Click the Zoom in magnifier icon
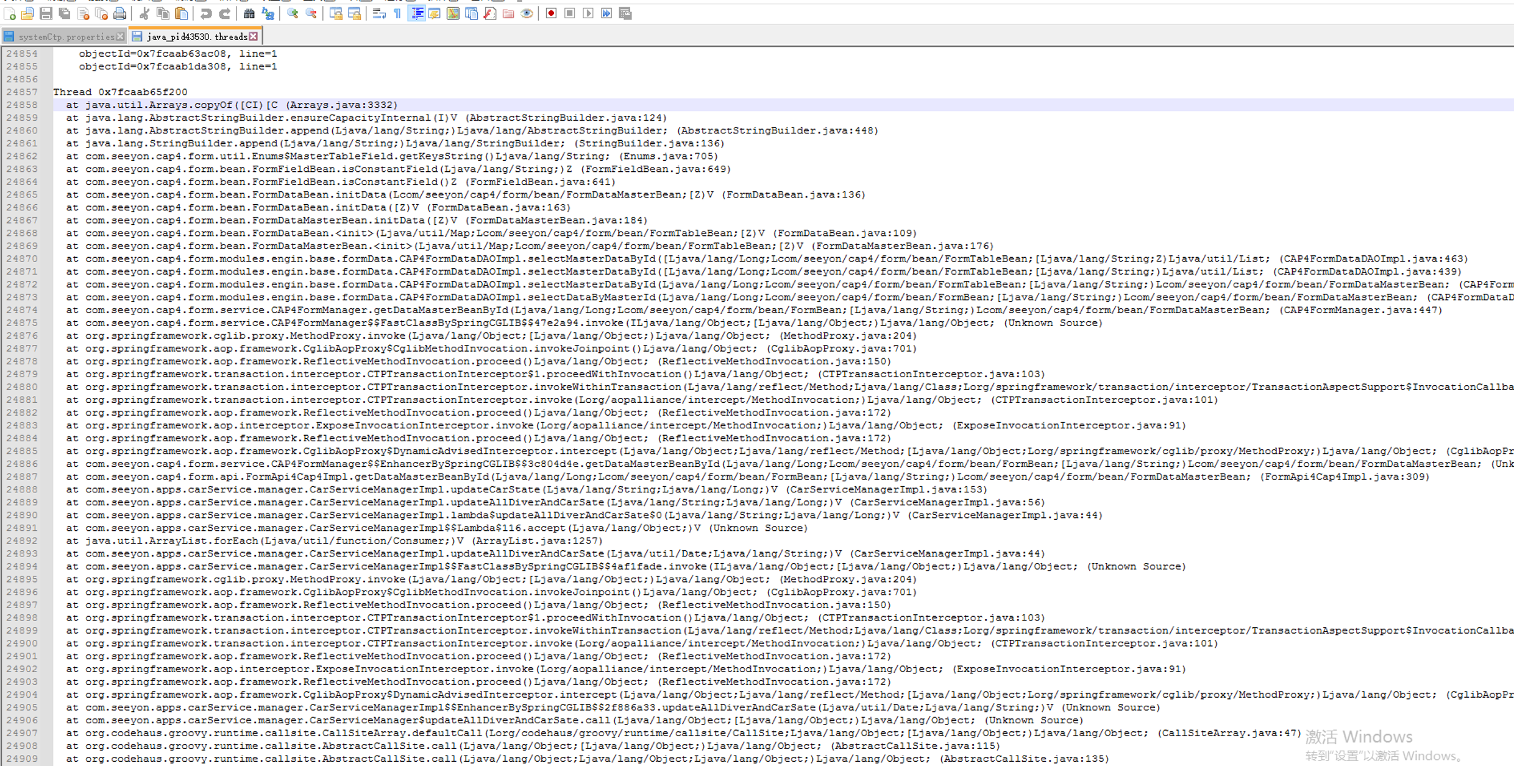 pos(293,13)
